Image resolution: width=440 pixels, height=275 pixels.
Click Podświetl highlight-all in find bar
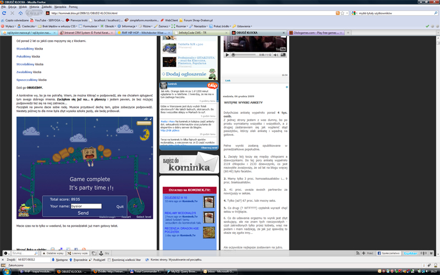(x=97, y=260)
